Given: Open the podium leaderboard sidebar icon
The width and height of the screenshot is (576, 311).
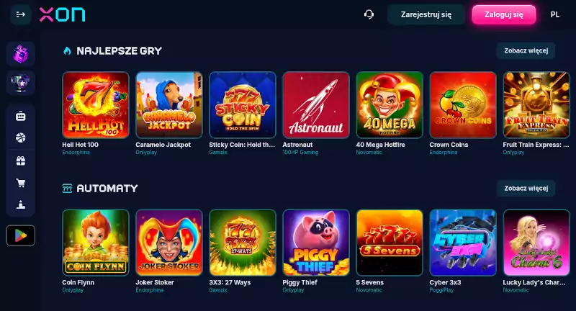Looking at the screenshot, I should [21, 204].
